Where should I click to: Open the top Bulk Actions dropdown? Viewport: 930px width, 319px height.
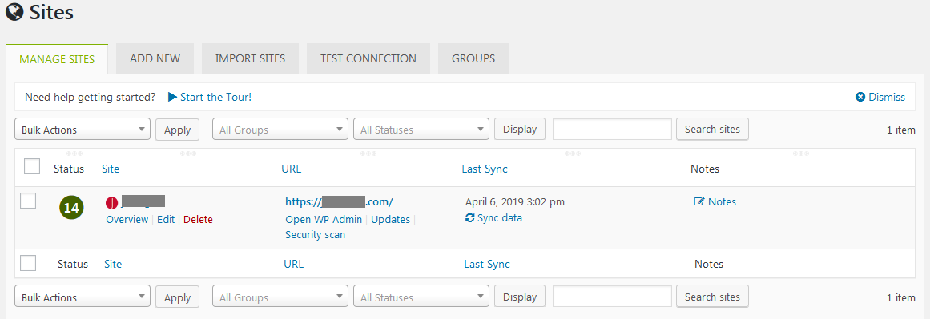pyautogui.click(x=83, y=130)
